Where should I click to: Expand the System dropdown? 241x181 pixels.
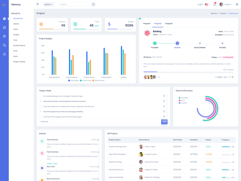(x=49, y=4)
